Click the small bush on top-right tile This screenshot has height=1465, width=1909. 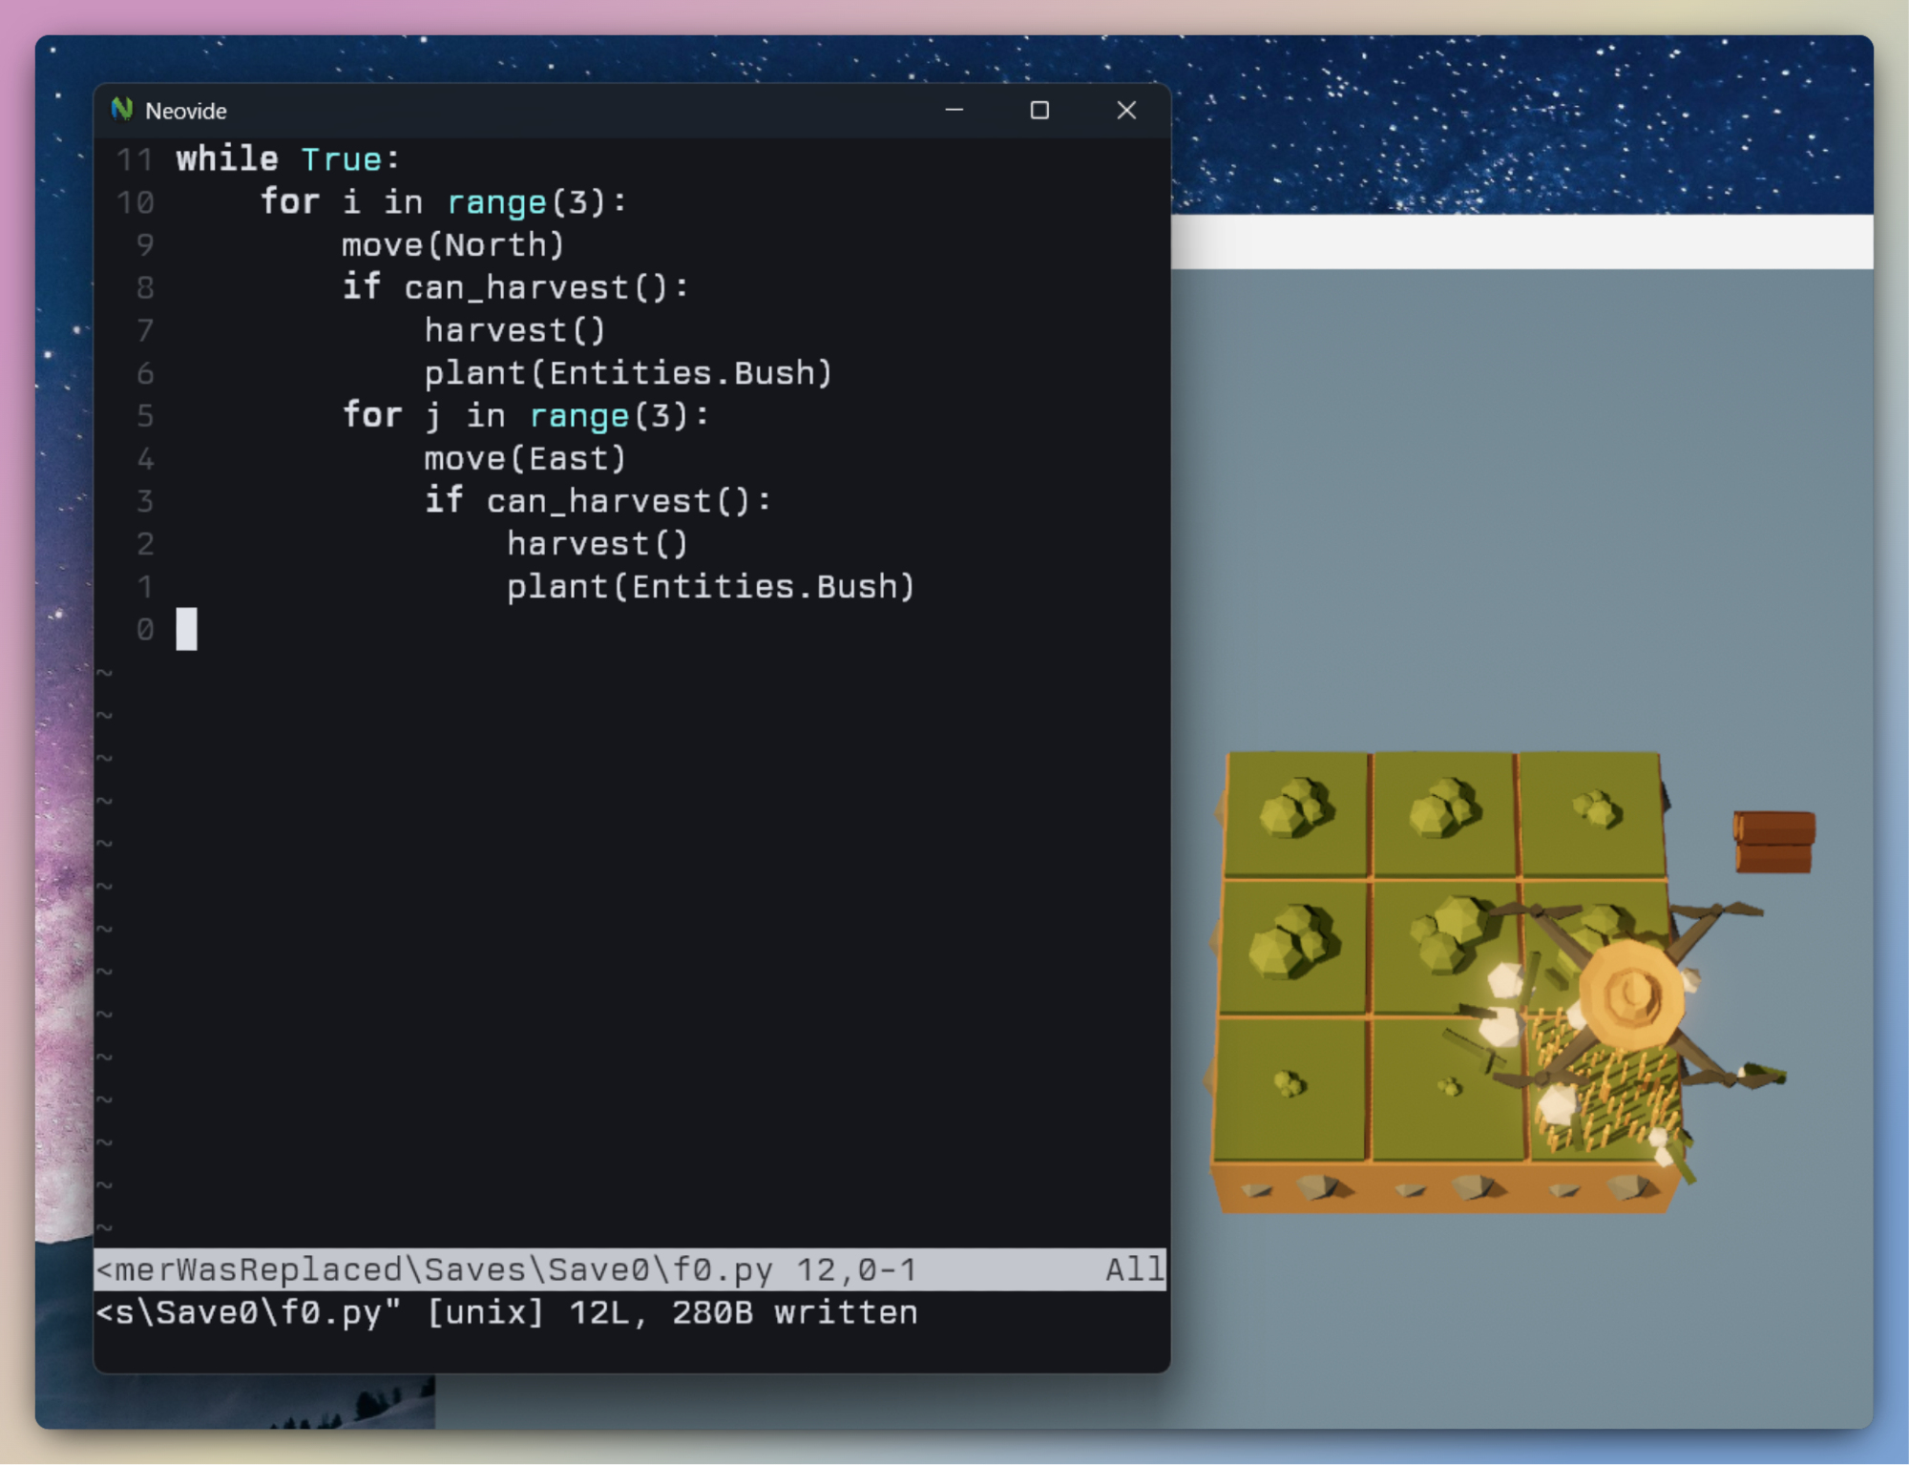pyautogui.click(x=1596, y=808)
